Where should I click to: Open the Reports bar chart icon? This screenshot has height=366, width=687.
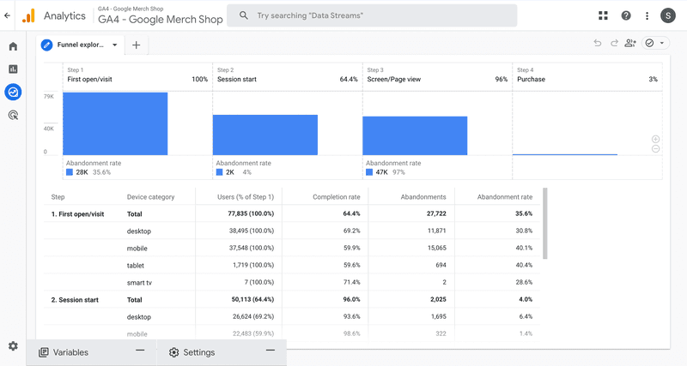pos(13,69)
